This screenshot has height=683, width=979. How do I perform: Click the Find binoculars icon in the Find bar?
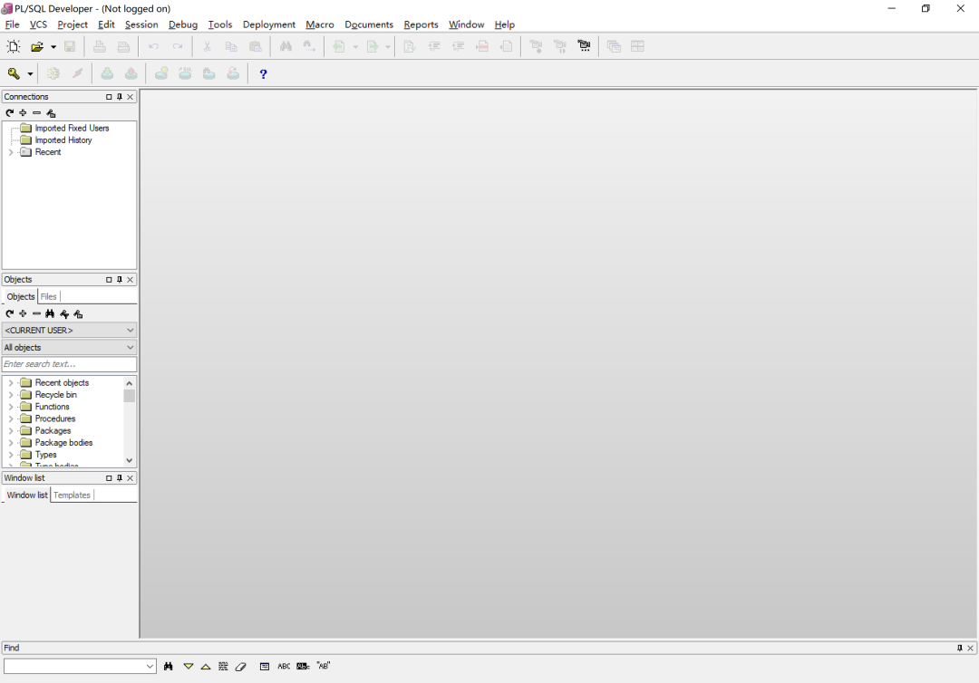tap(168, 666)
